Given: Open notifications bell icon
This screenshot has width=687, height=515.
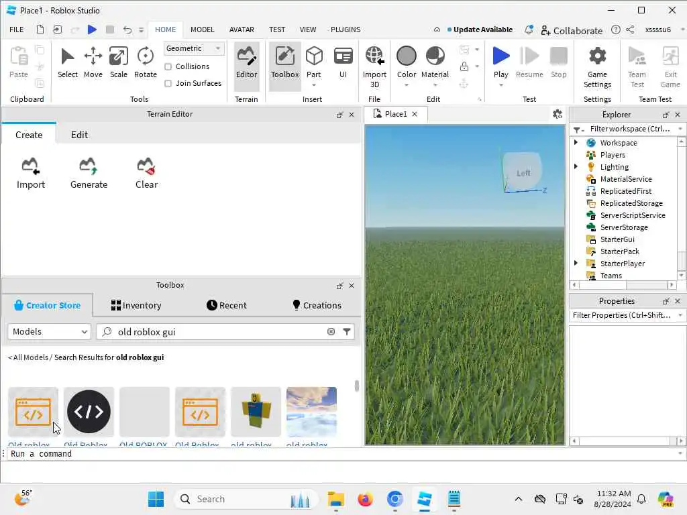Looking at the screenshot, I should 529,30.
